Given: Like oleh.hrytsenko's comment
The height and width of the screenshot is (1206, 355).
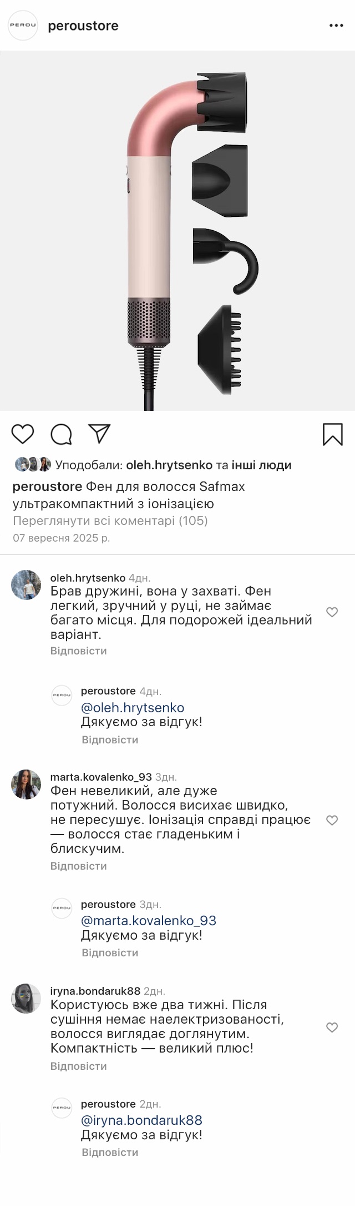Looking at the screenshot, I should pyautogui.click(x=332, y=612).
